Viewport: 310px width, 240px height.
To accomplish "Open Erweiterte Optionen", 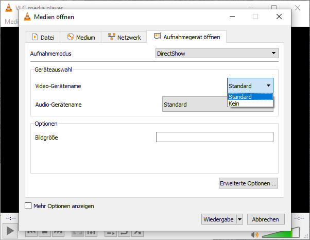I will tap(248, 183).
